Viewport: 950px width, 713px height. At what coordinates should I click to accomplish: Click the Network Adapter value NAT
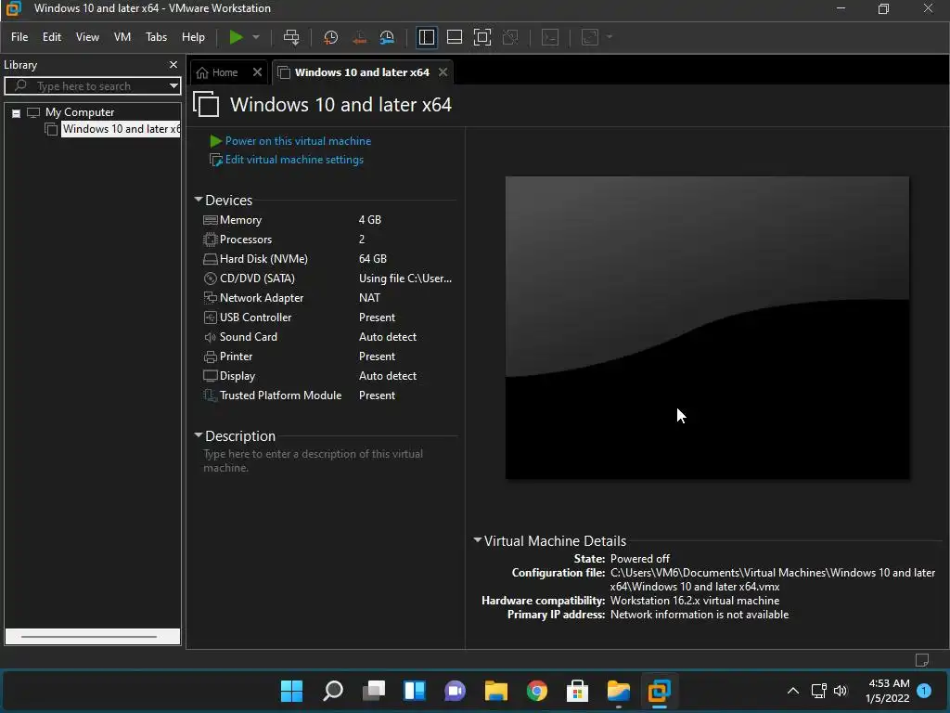tap(369, 298)
